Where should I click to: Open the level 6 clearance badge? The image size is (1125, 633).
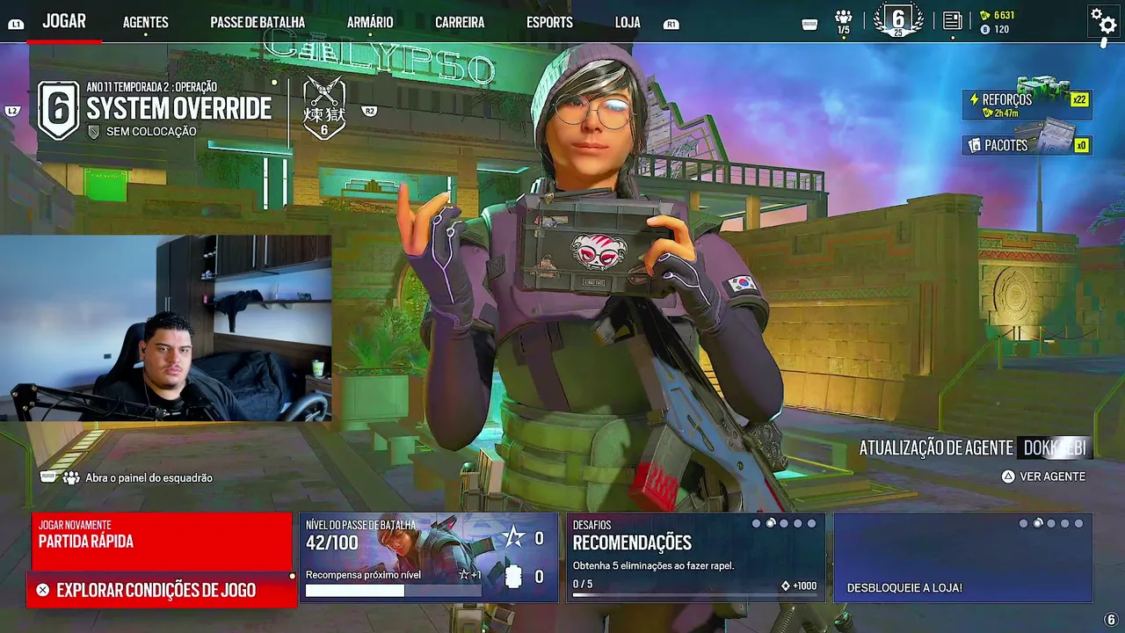(898, 19)
